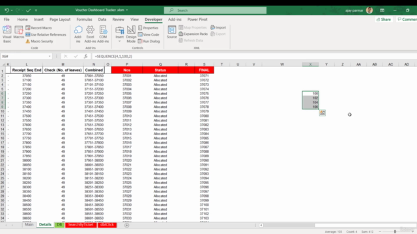Screen dimensions: 417x234
Task: Click the checkmark icon in quick access toolbar
Action: click(x=28, y=10)
